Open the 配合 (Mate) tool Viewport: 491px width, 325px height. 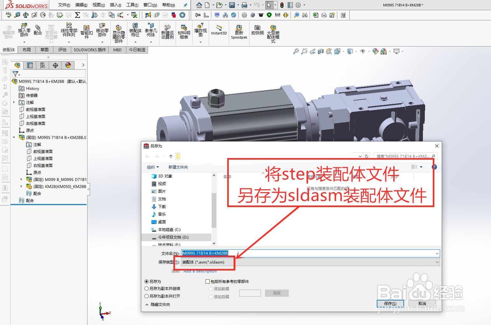pyautogui.click(x=38, y=32)
